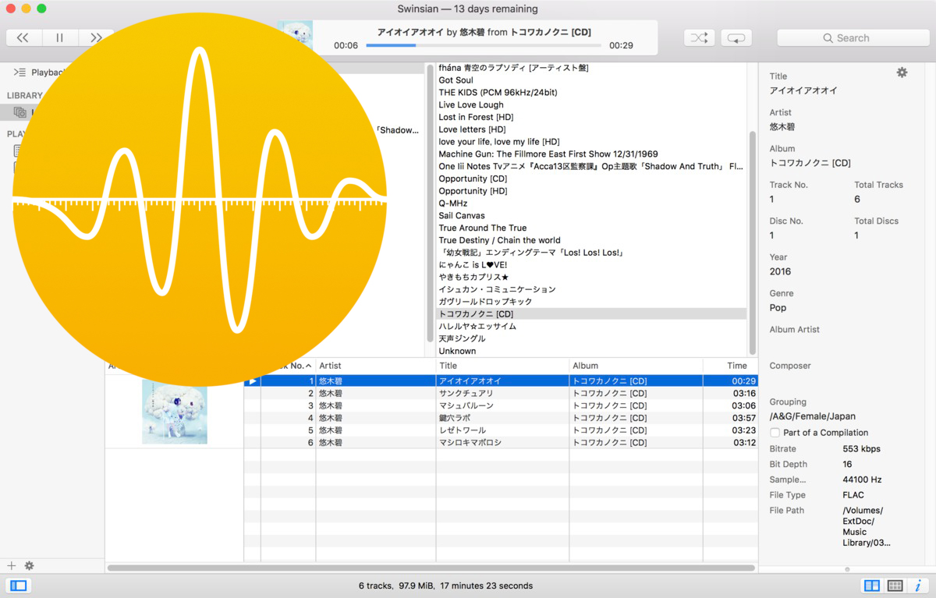
Task: Open the gear menu in info panel
Action: 902,73
